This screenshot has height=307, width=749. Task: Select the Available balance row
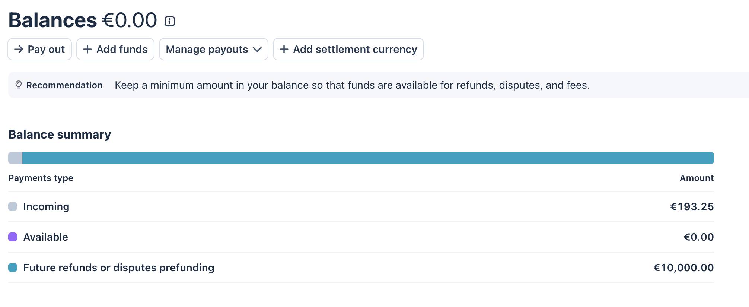point(45,237)
